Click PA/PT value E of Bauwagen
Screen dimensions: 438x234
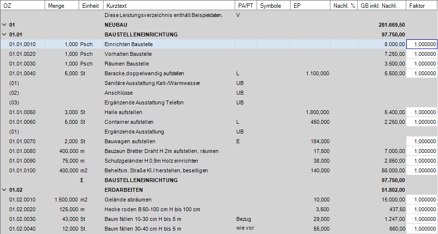click(x=238, y=141)
